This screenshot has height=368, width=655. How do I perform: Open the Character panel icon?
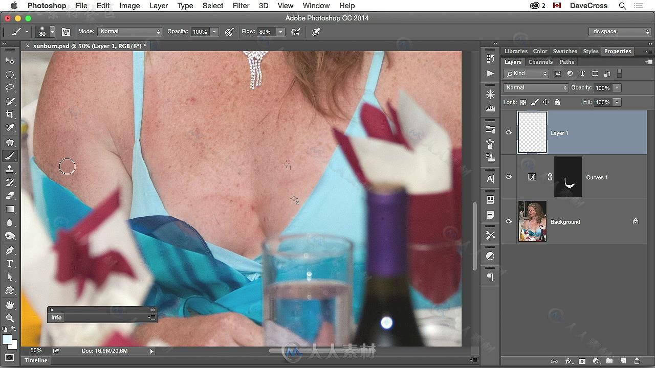pos(490,179)
